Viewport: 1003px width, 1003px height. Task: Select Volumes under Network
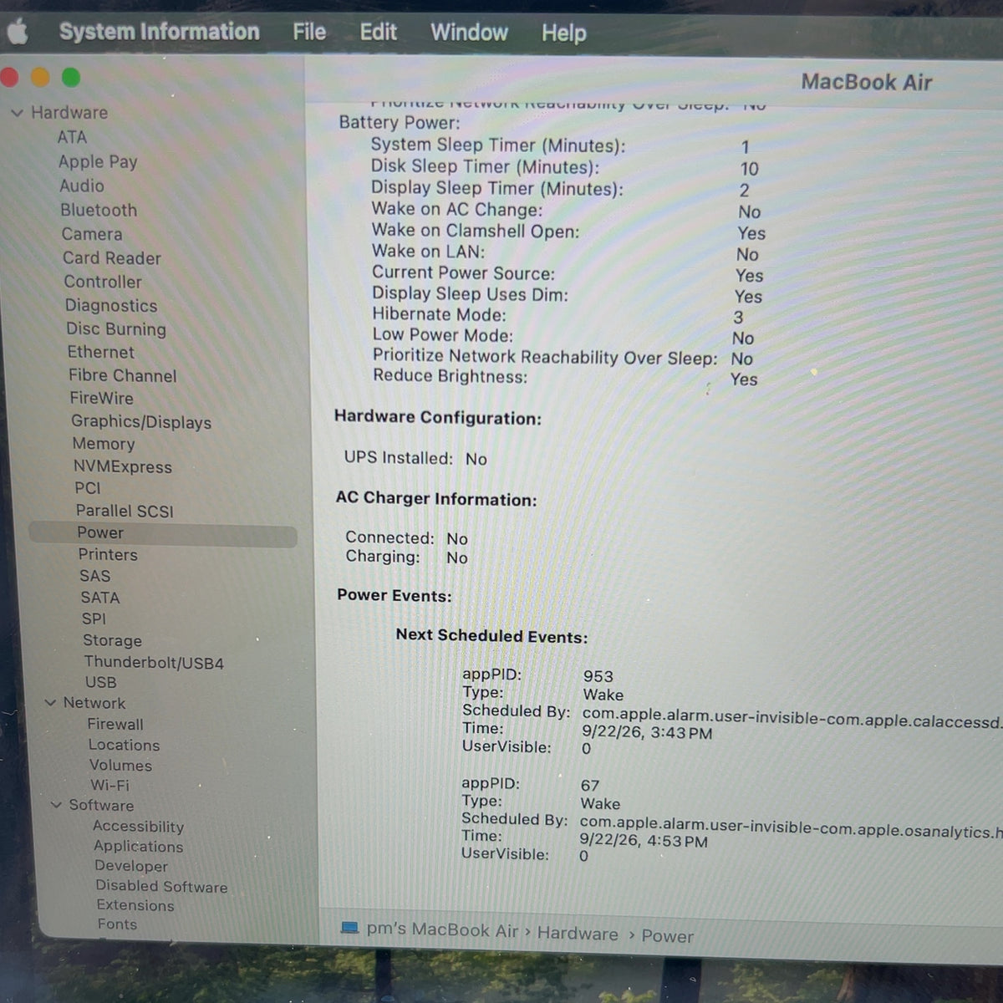[121, 766]
